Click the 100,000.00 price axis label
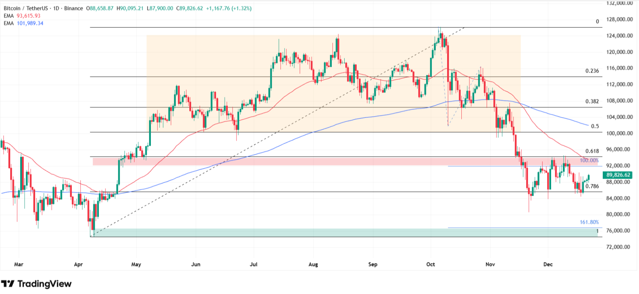 pos(619,133)
